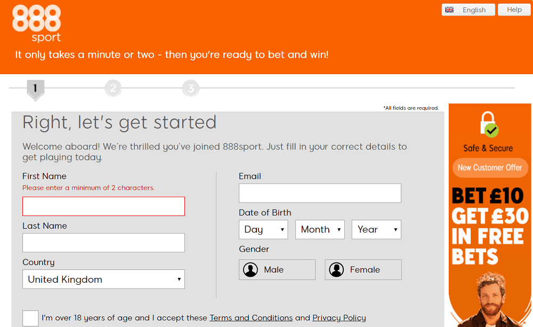The image size is (533, 327).
Task: Select registration step 1 marker
Action: point(35,90)
